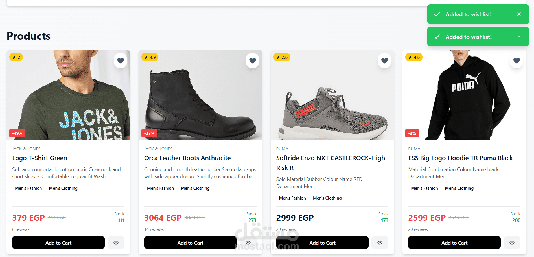The height and width of the screenshot is (257, 534).
Task: Toggle wishlist heart on Orca Leather Boots
Action: (253, 61)
